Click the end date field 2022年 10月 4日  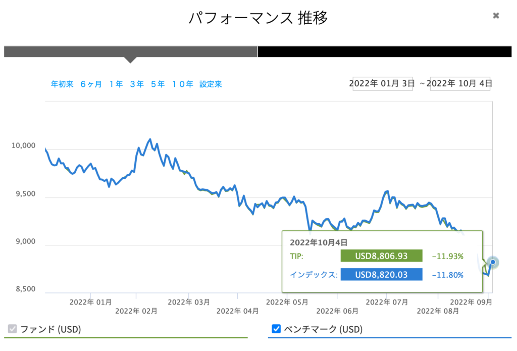click(459, 83)
